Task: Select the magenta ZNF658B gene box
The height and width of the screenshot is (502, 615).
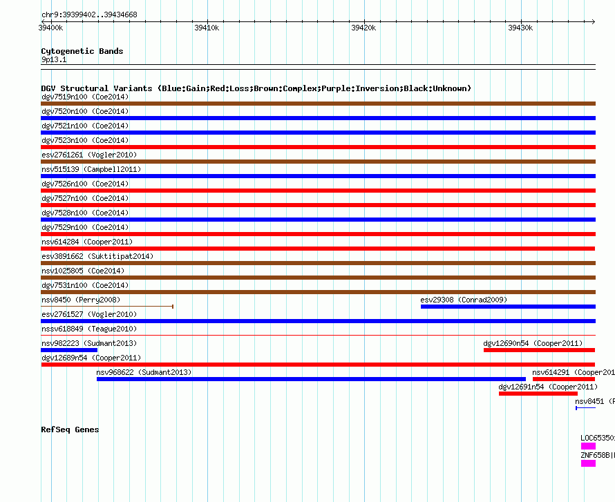Action: [x=588, y=463]
